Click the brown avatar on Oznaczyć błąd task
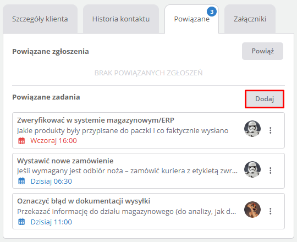The image size is (297, 242). [252, 210]
